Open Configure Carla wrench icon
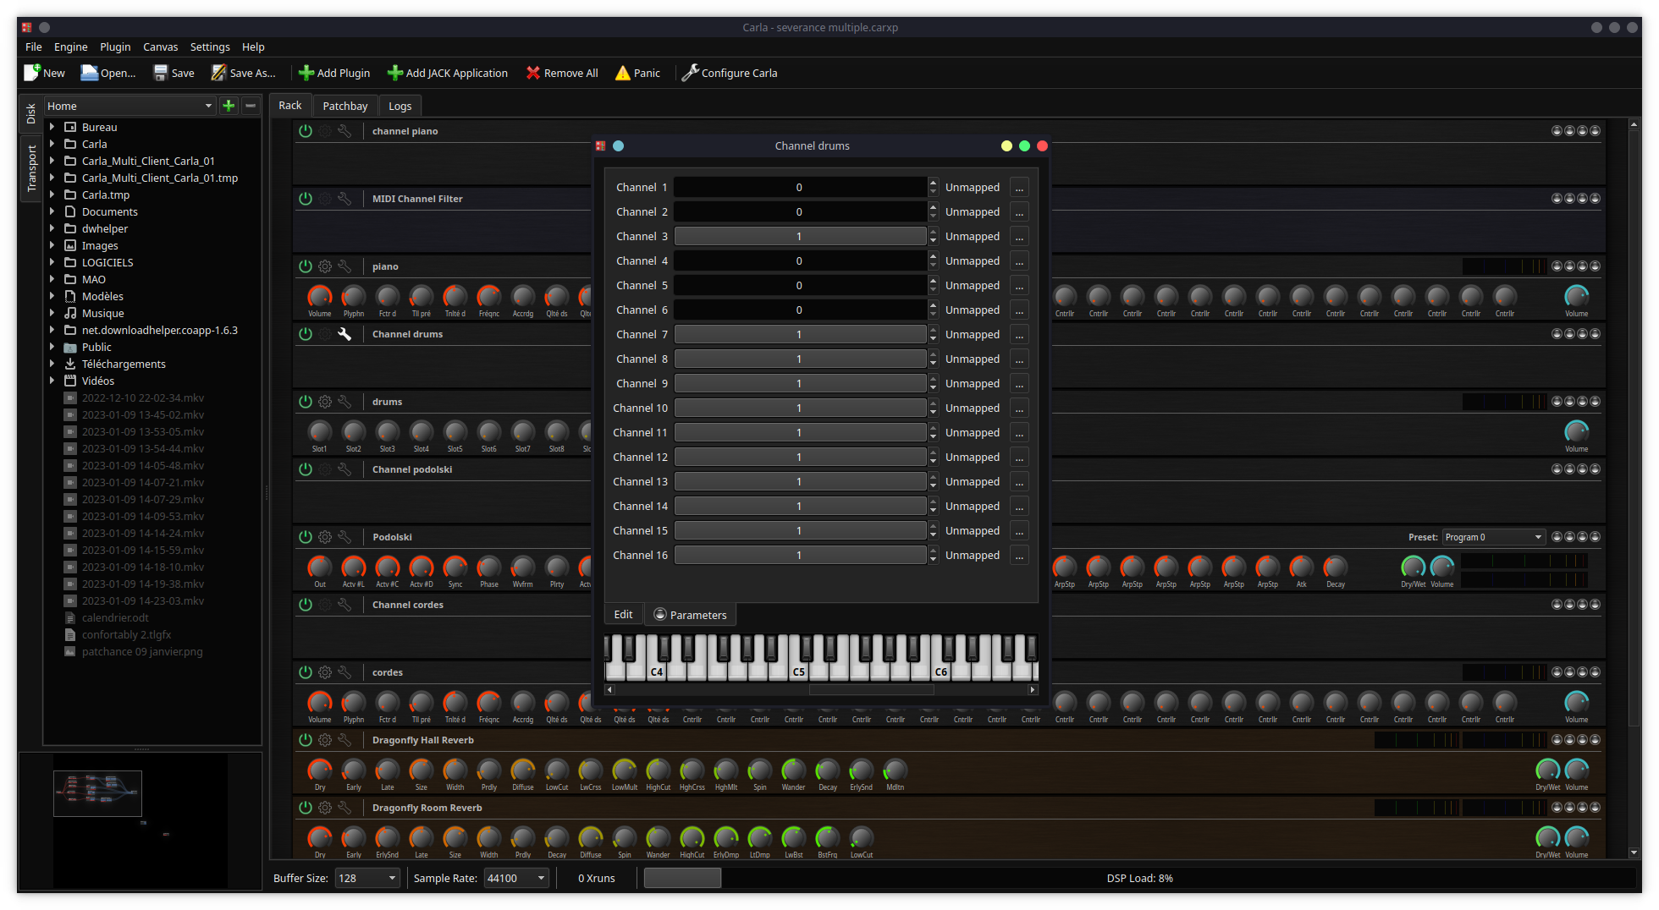 pos(690,73)
